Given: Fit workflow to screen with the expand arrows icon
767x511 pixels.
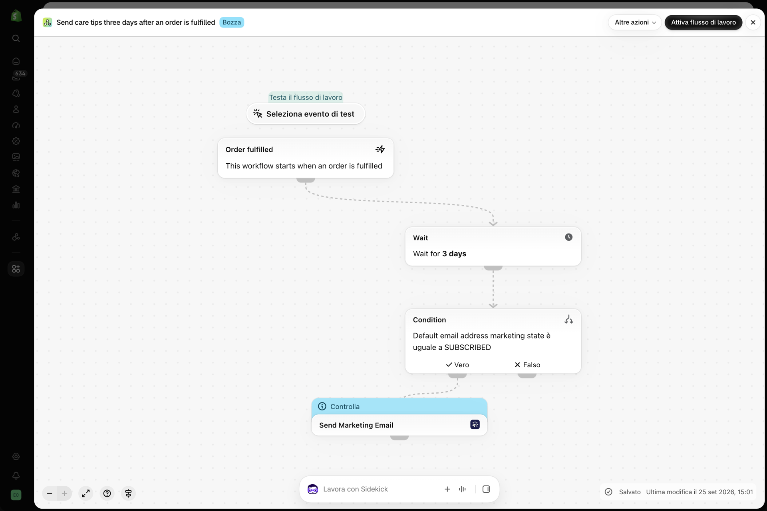Looking at the screenshot, I should 86,493.
